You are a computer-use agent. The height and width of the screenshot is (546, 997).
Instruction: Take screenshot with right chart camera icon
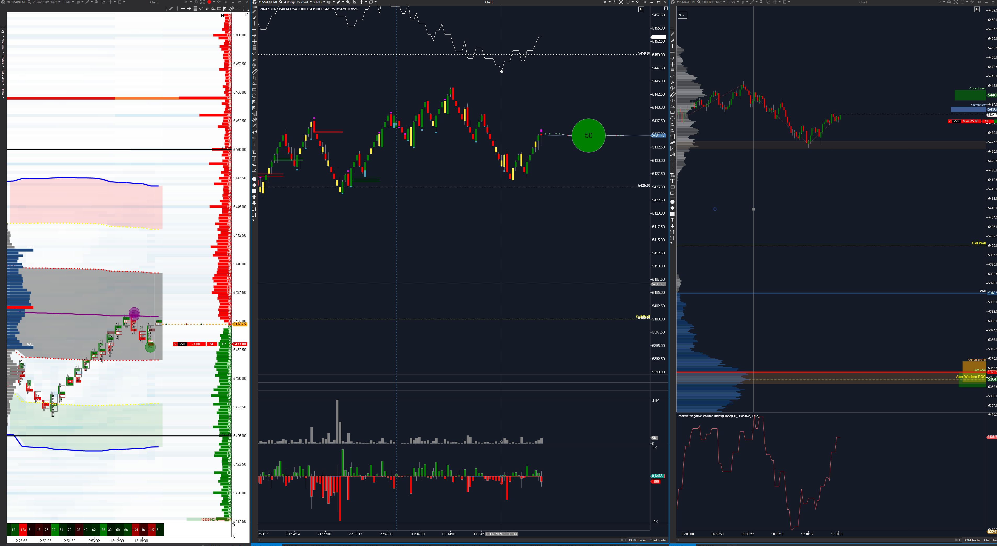tap(949, 2)
